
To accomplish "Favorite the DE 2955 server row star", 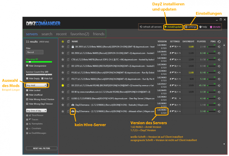I will click(63, 47).
